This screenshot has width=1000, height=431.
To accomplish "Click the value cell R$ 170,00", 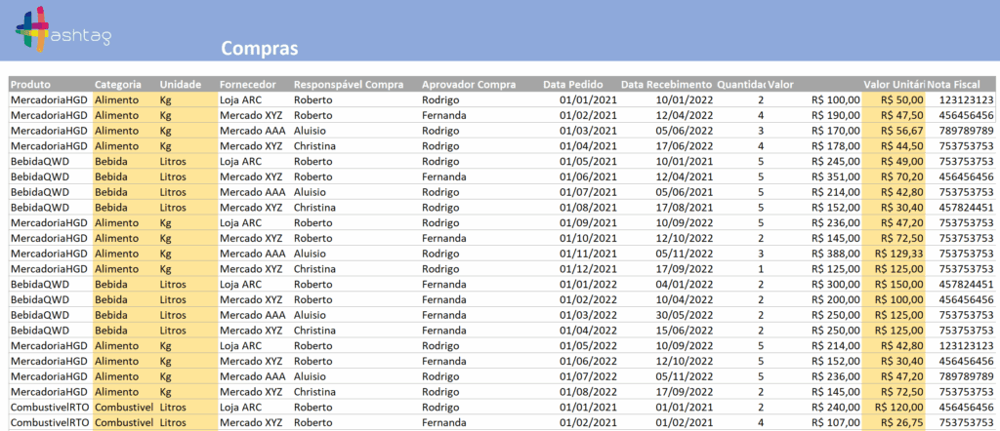I will coord(836,131).
